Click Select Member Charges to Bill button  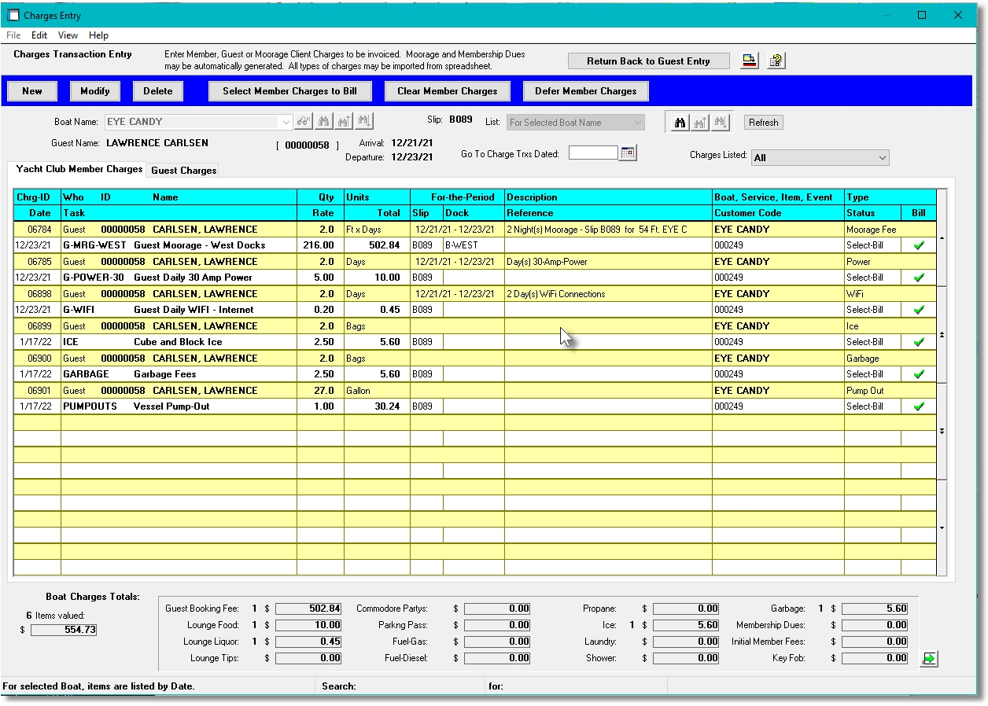coord(289,91)
